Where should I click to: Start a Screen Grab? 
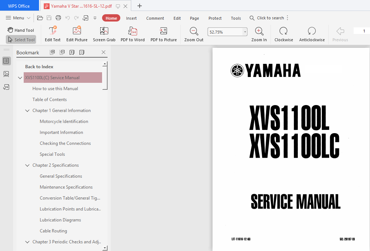pos(104,34)
